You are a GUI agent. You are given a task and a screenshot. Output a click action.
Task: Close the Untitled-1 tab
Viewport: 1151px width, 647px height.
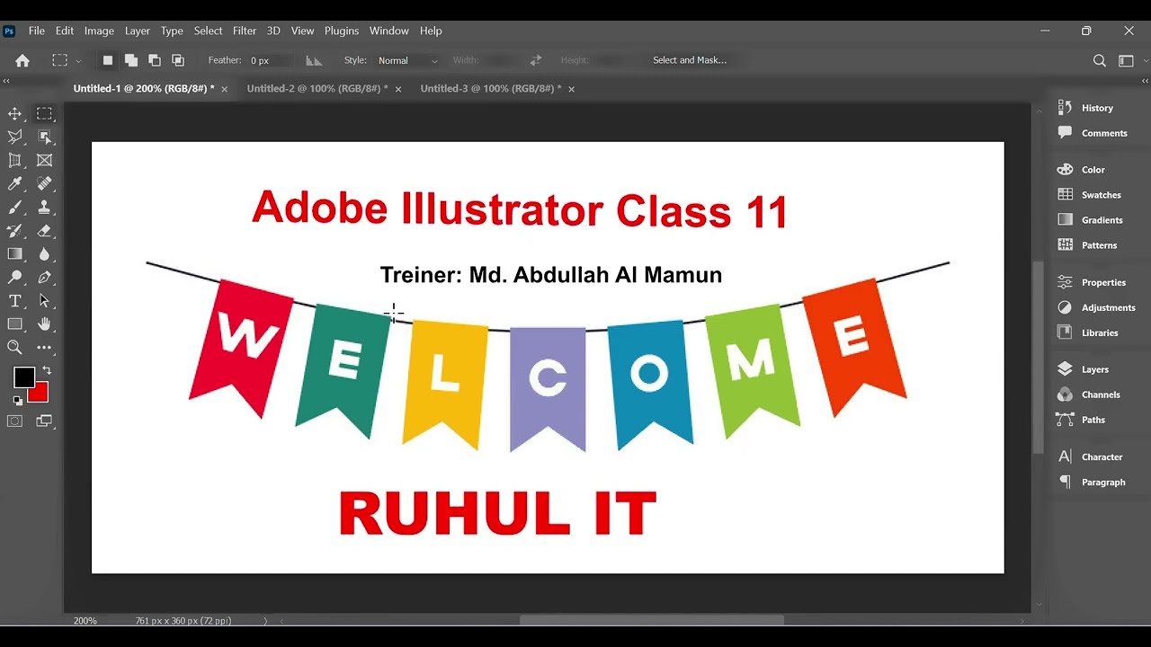(224, 89)
